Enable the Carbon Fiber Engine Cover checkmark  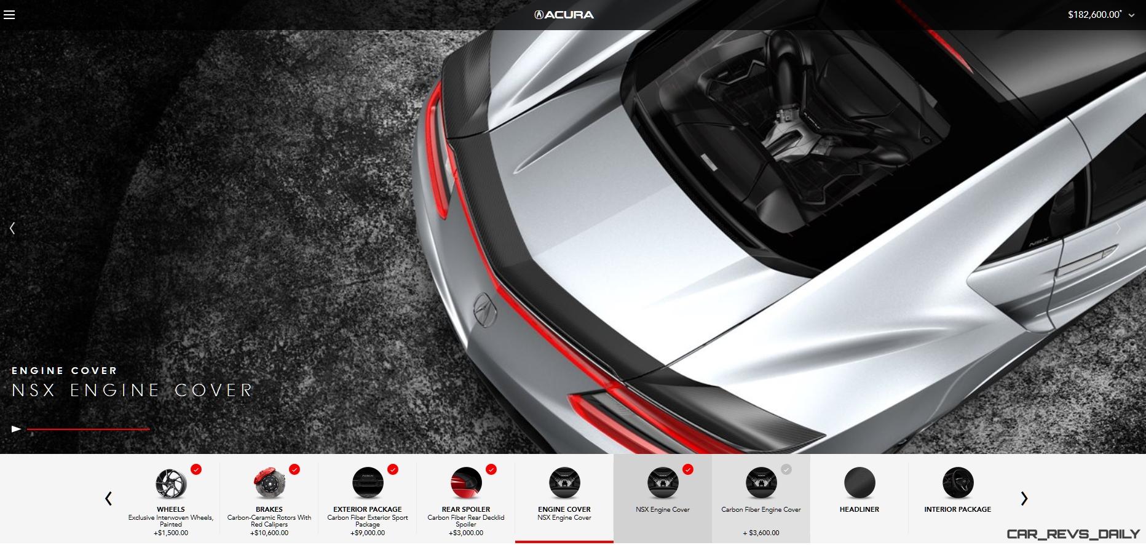coord(786,469)
